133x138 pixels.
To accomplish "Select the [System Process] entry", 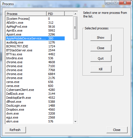I will [35, 19].
